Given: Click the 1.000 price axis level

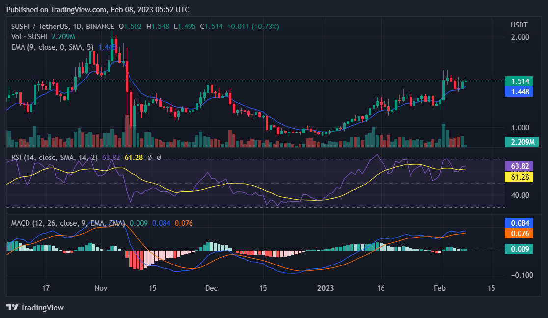Looking at the screenshot, I should 520,127.
